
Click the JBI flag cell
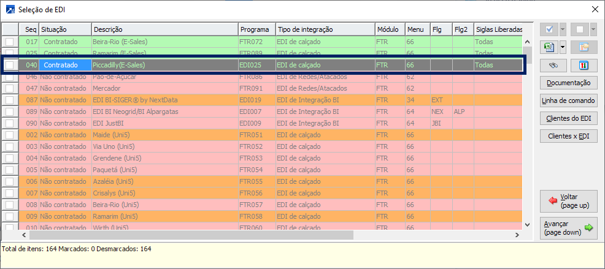pyautogui.click(x=441, y=123)
